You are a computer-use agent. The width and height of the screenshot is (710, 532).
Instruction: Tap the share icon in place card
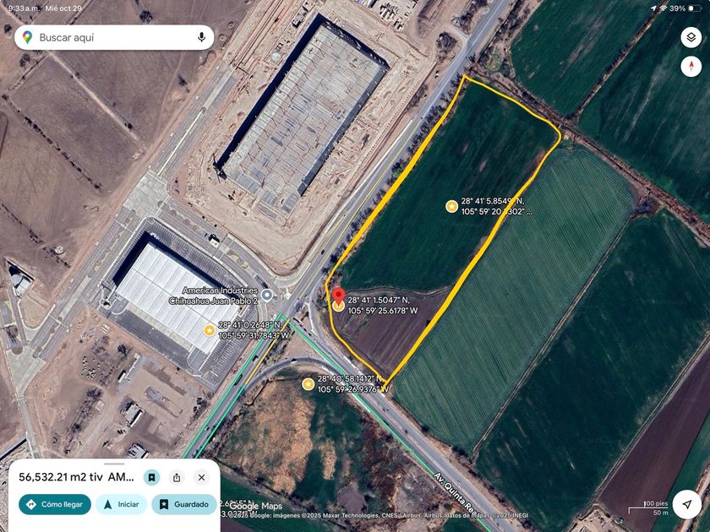(x=177, y=477)
